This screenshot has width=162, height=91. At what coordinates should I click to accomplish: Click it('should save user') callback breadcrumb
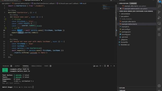tap(68, 3)
